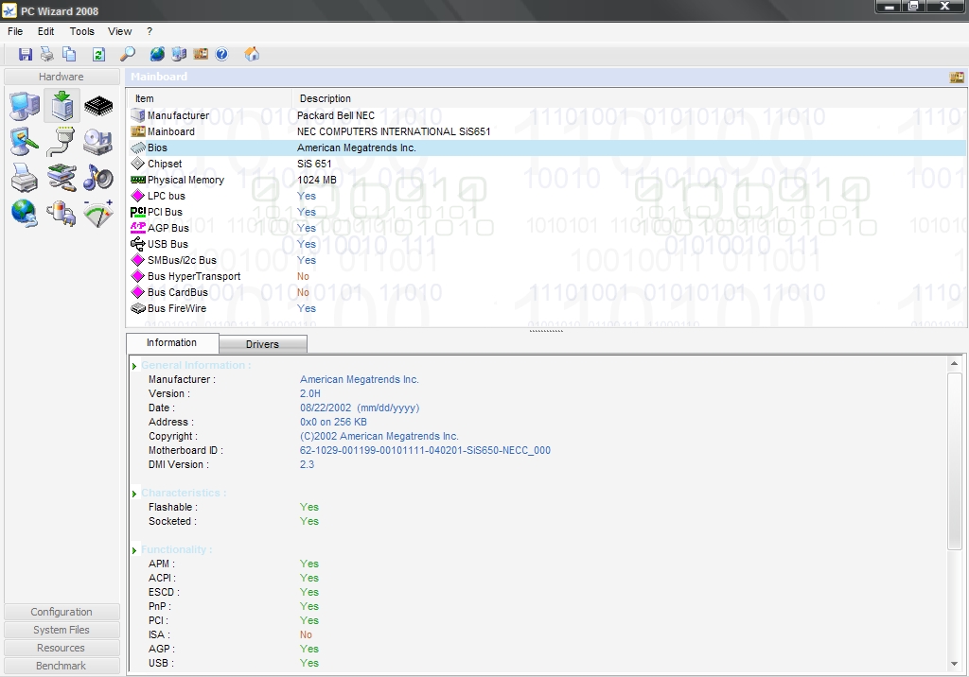
Task: Open the Configuration section
Action: click(62, 612)
